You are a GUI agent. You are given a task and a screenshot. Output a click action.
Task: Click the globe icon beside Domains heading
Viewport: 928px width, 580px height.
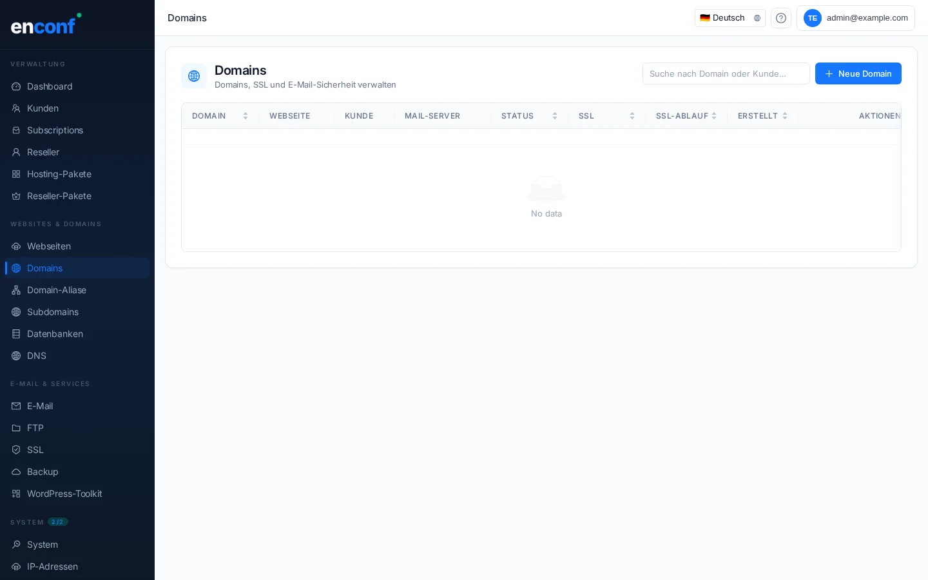[x=194, y=76]
